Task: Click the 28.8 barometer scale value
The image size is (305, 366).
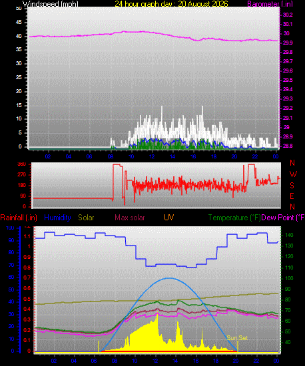Action: [288, 146]
